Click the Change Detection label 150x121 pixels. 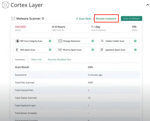pos(71,41)
